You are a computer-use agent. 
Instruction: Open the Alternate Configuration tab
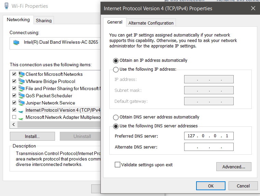pyautogui.click(x=151, y=23)
